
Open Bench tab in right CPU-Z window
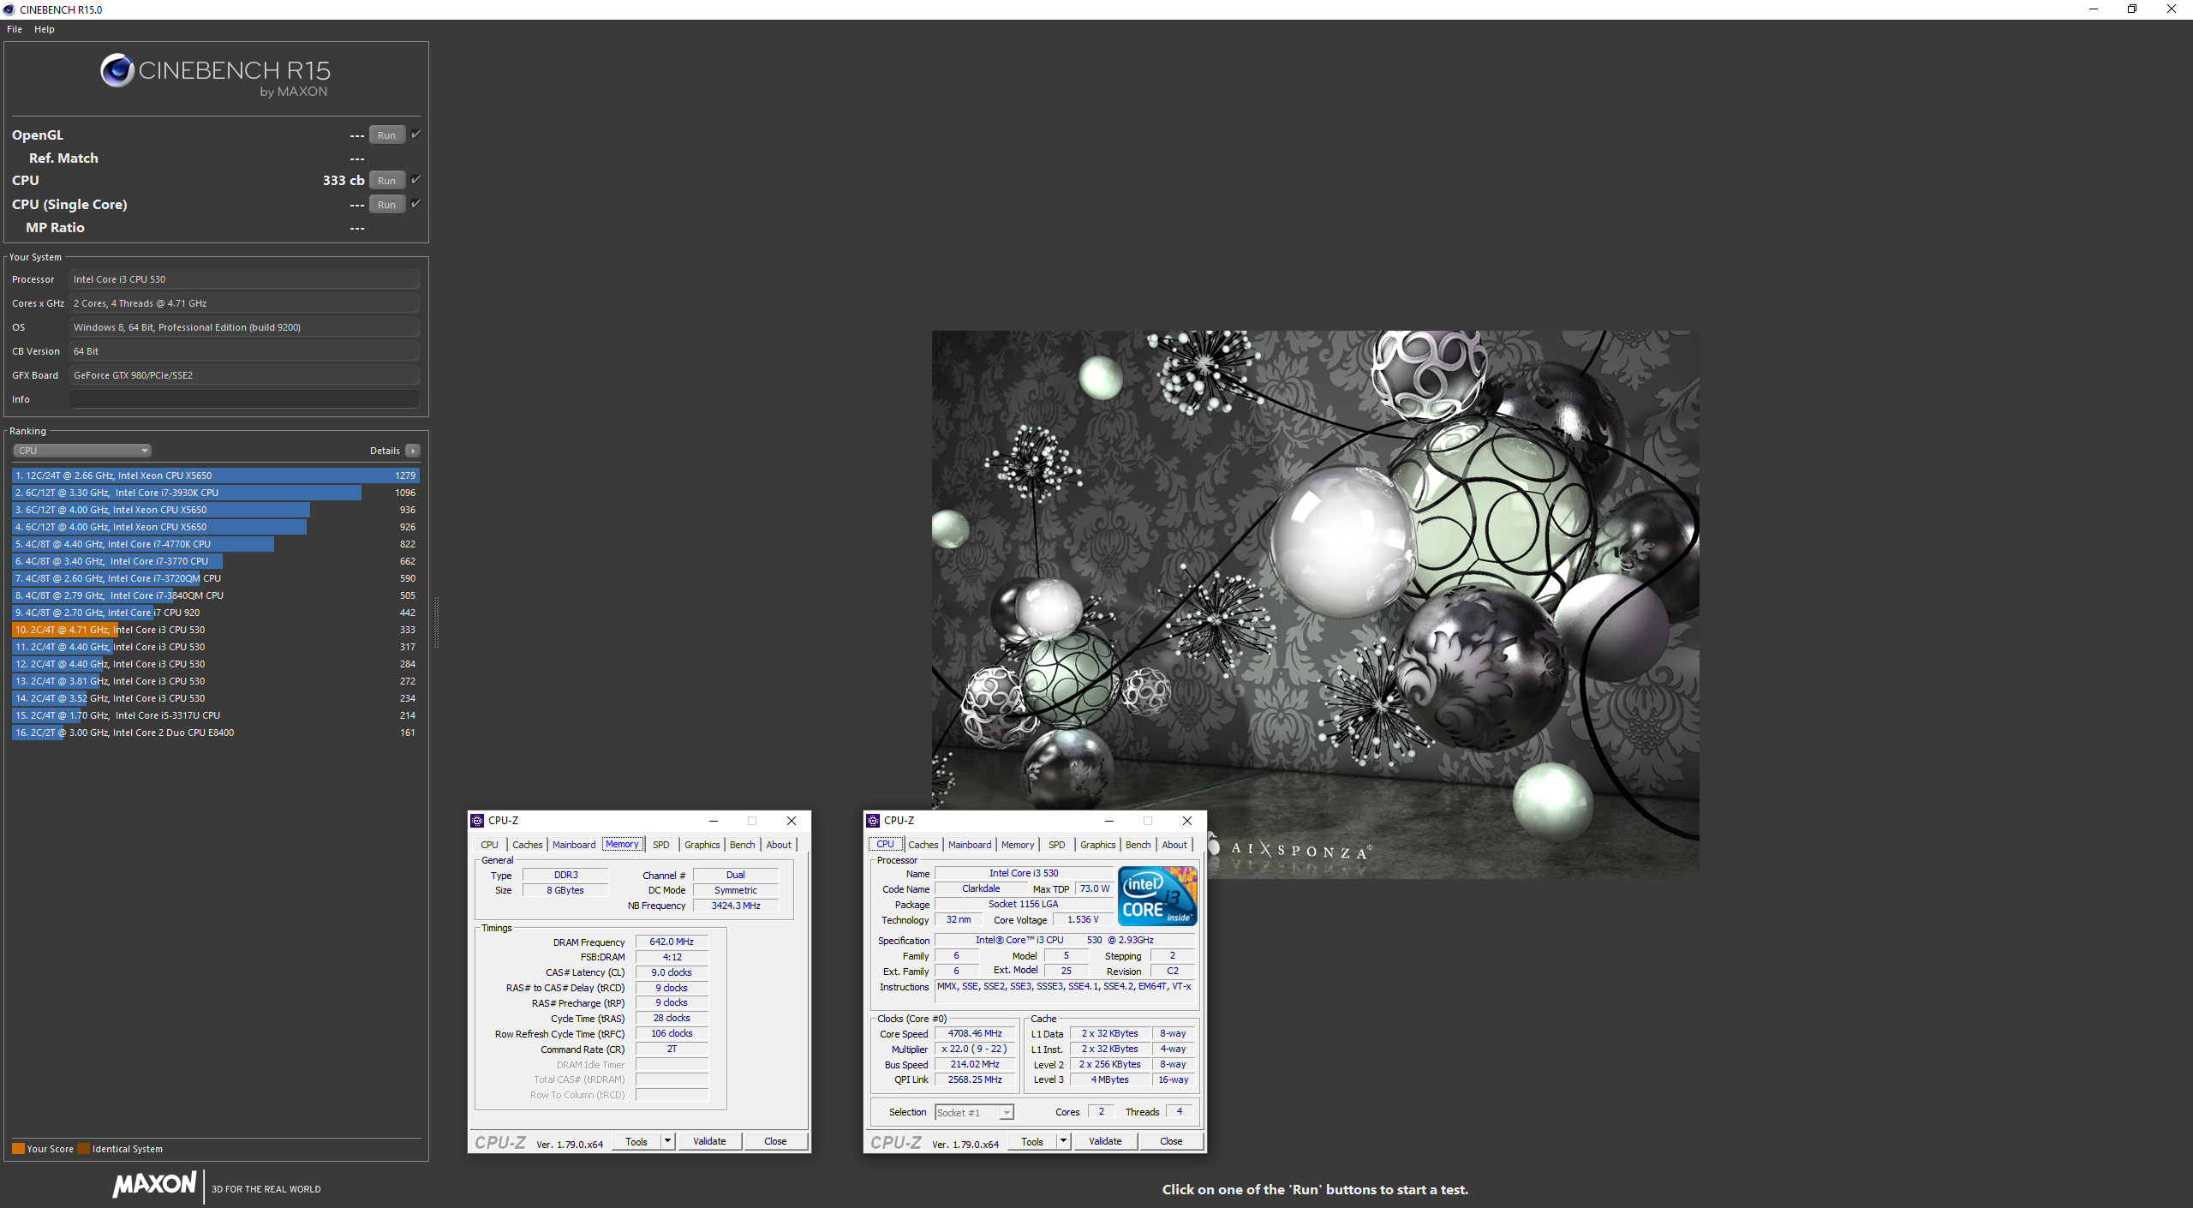pos(1138,845)
